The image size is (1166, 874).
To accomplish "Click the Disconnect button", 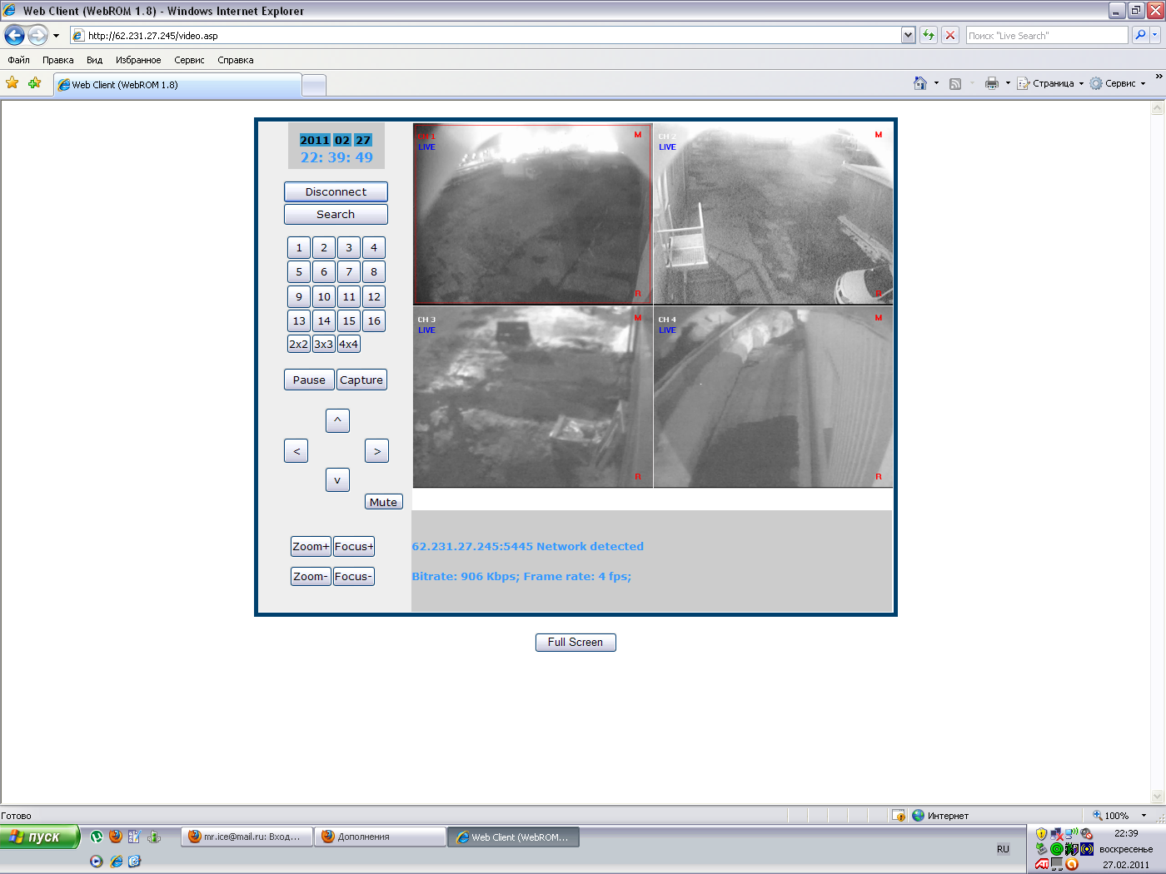I will 336,191.
